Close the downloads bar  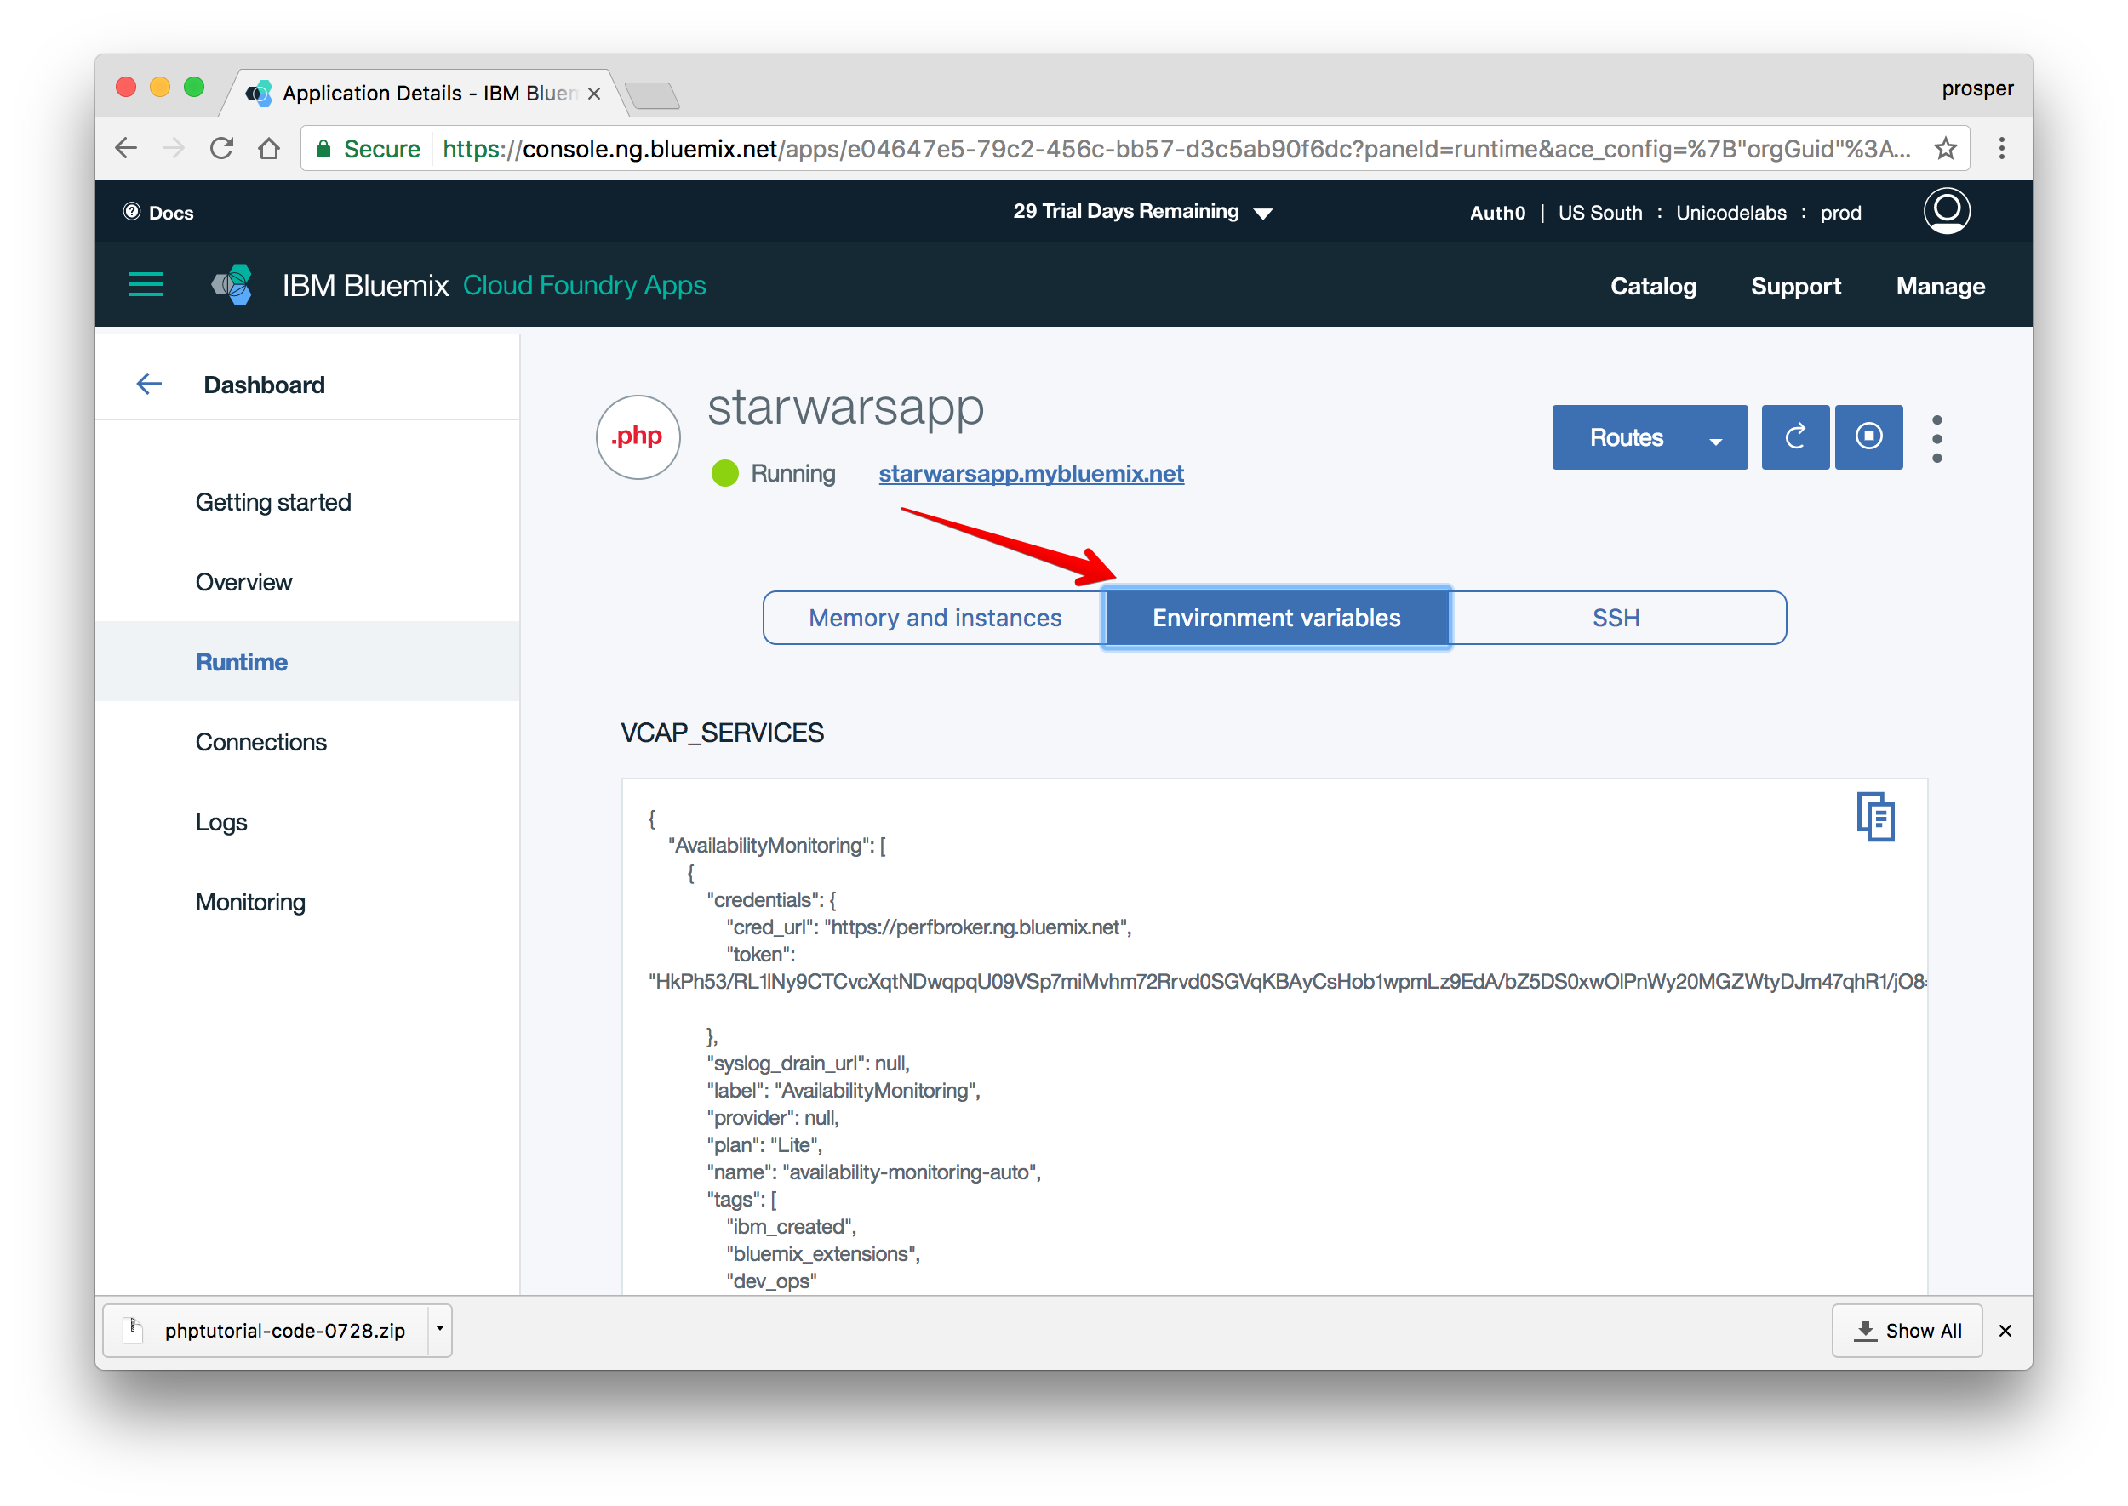coord(2005,1331)
